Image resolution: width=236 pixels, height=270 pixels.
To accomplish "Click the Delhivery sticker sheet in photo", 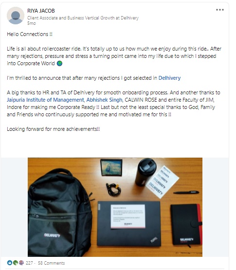I will pos(162,182).
